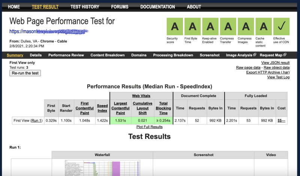Click the 0.329s First Byte value
The width and height of the screenshot is (300, 176).
(x=51, y=120)
